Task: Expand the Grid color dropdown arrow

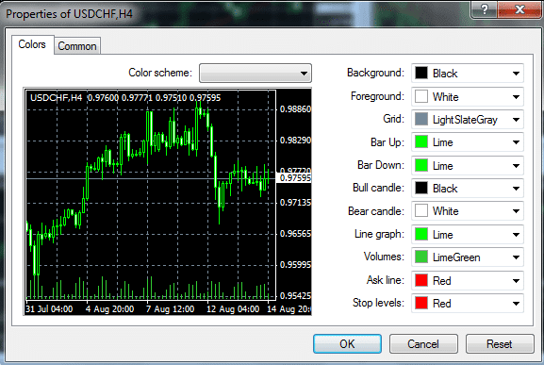Action: [x=516, y=120]
